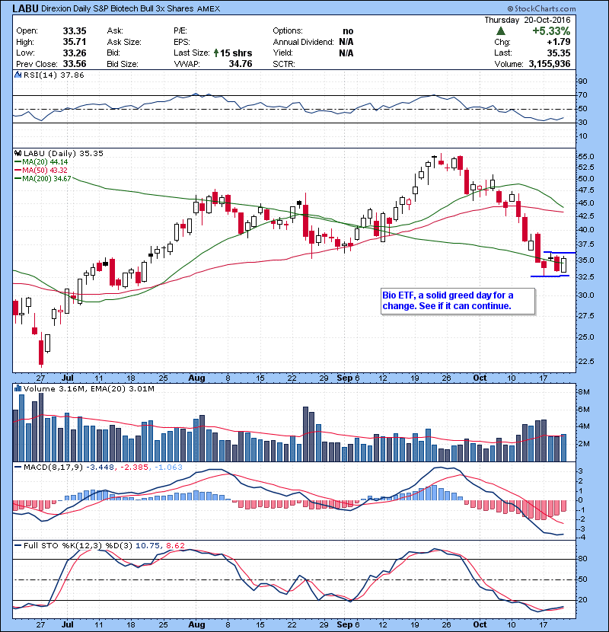
Task: Click the green Last Size up arrow
Action: (x=216, y=53)
